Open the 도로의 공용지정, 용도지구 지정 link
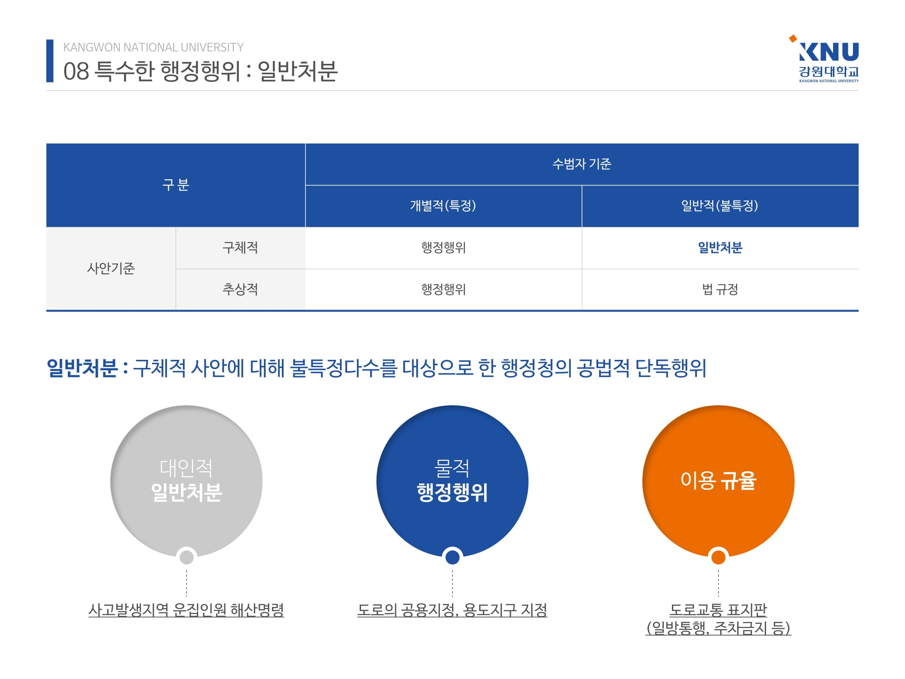Screen dimensions: 905x679 [452, 610]
